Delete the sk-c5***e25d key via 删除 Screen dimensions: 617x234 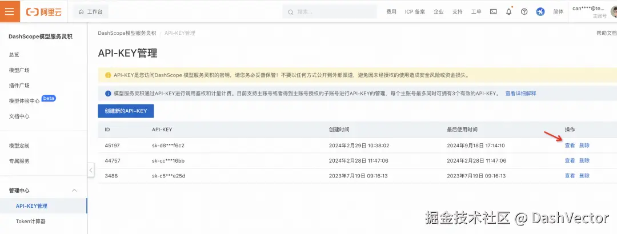point(584,176)
